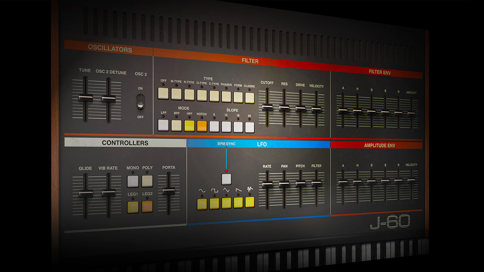Click the GLIDE slider handle
Viewport: 484px width, 272px height.
[x=85, y=193]
